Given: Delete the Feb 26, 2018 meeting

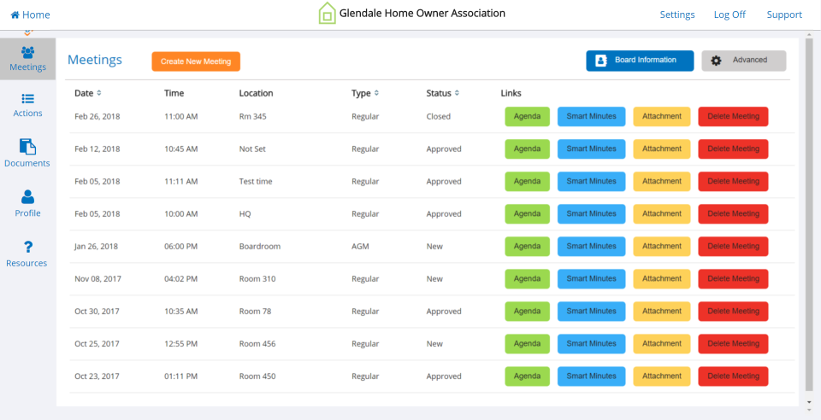Looking at the screenshot, I should tap(733, 116).
